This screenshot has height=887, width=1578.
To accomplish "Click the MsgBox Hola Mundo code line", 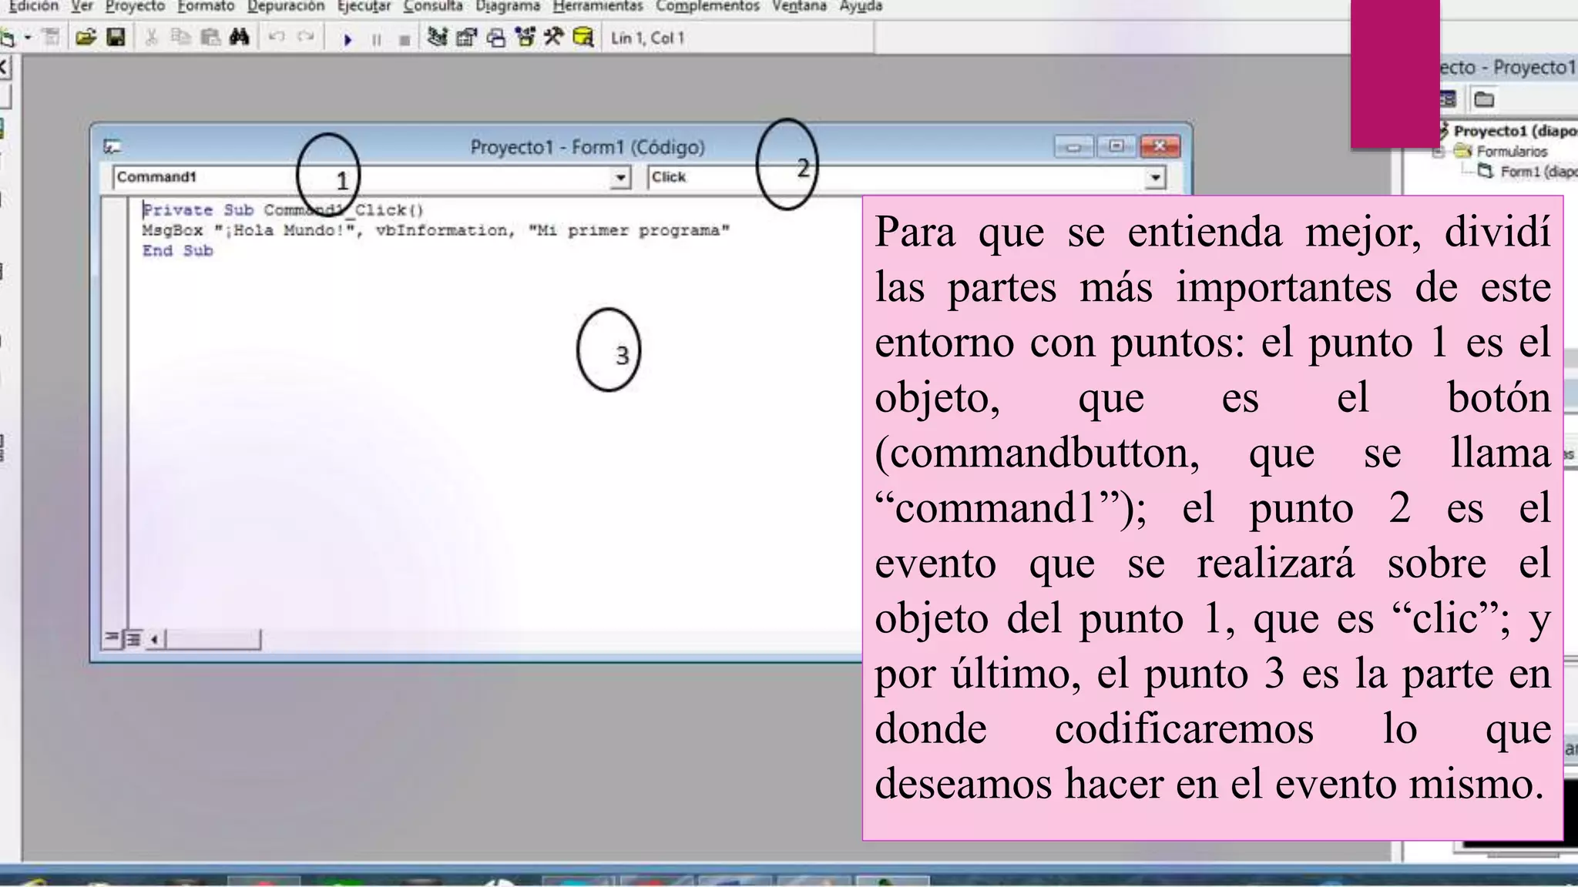I will tap(435, 230).
